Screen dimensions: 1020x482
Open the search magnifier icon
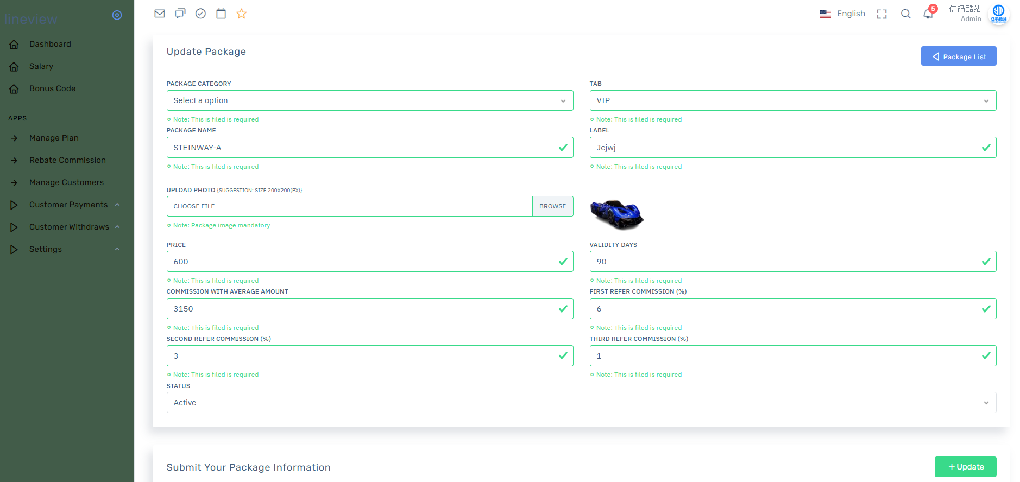point(905,14)
